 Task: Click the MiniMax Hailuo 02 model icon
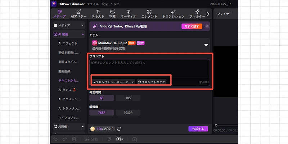pyautogui.click(x=95, y=43)
